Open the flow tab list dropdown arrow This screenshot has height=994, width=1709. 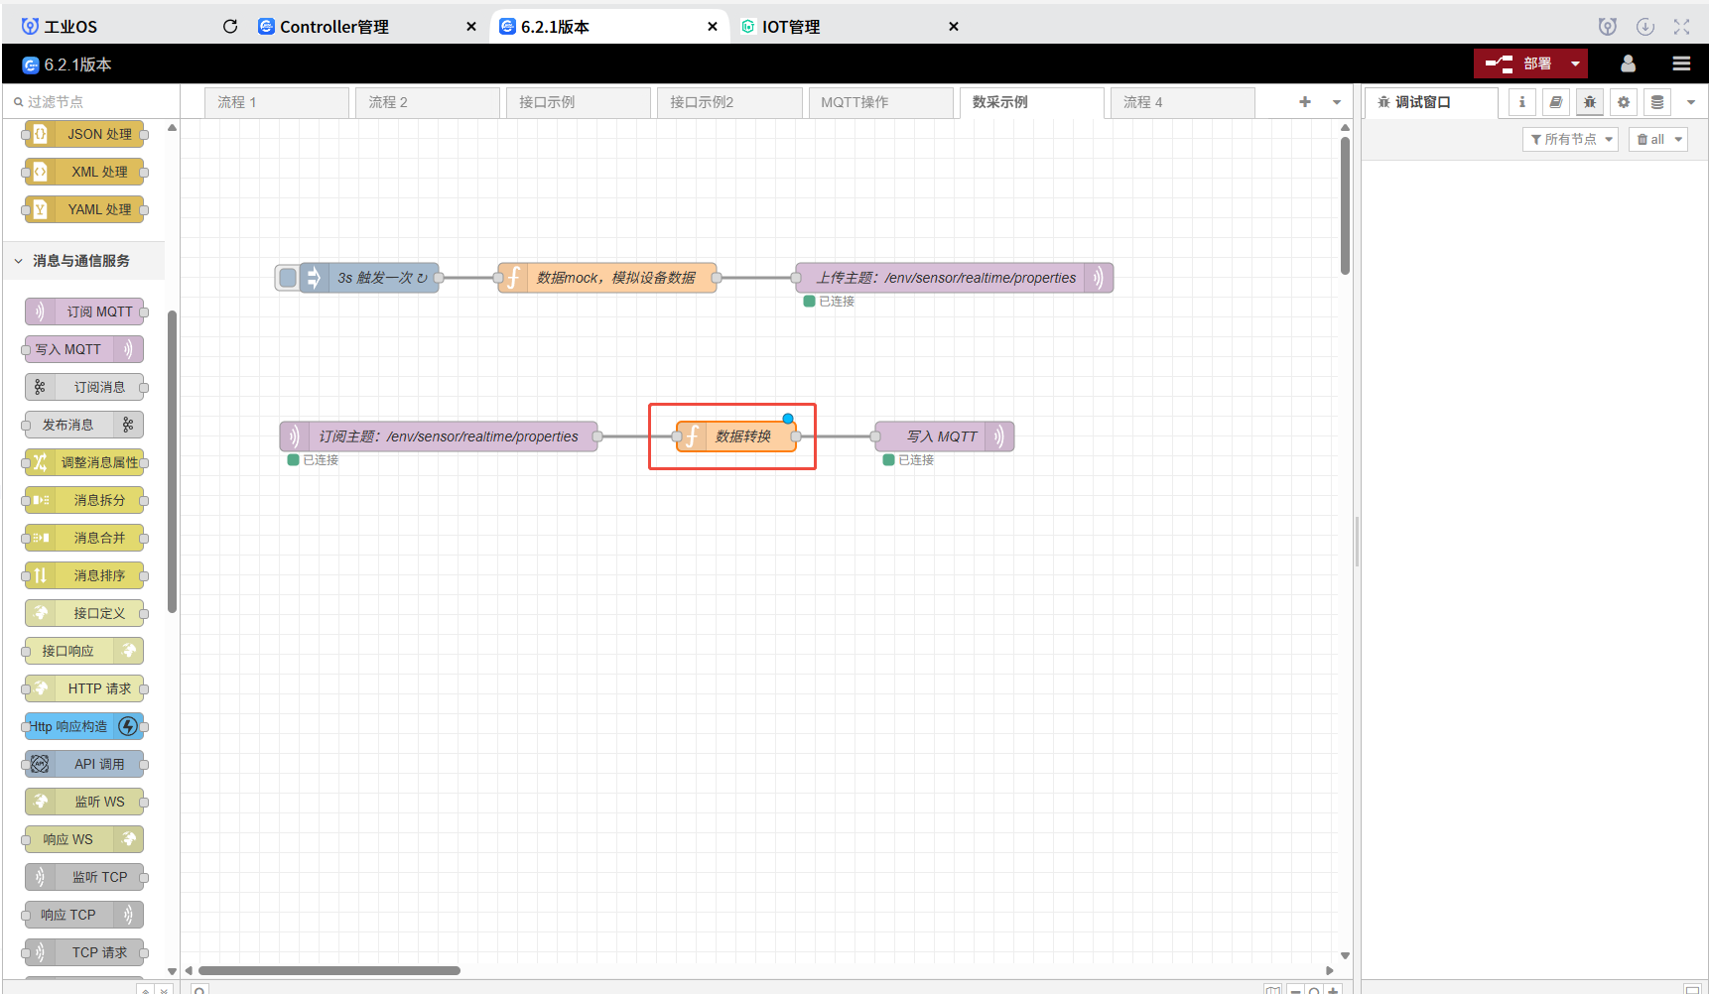pos(1337,102)
